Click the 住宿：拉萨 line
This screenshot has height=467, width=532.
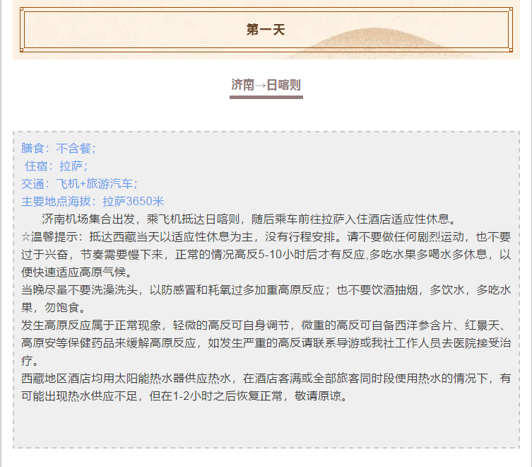pyautogui.click(x=57, y=166)
